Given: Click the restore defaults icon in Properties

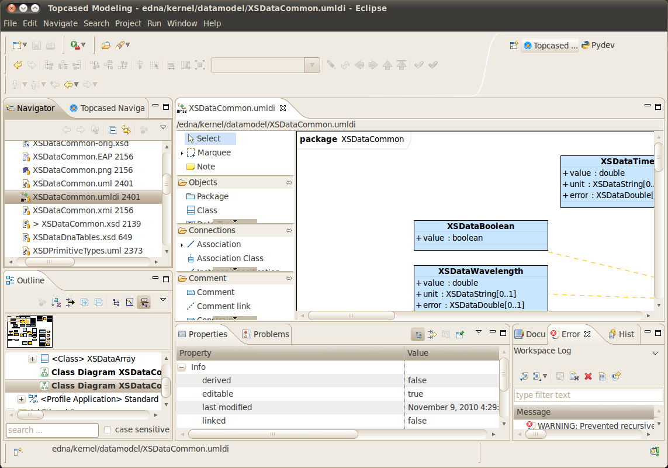Looking at the screenshot, I should (x=445, y=335).
